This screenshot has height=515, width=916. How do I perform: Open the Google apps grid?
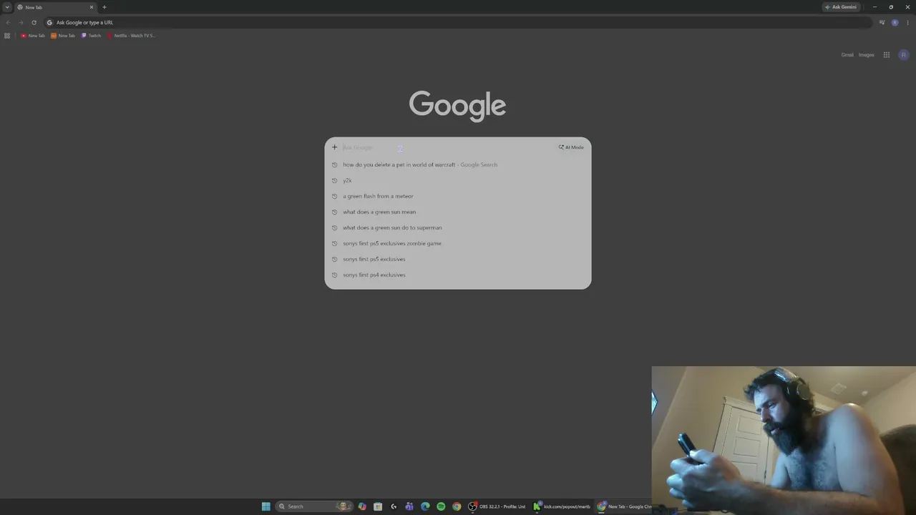(x=886, y=55)
